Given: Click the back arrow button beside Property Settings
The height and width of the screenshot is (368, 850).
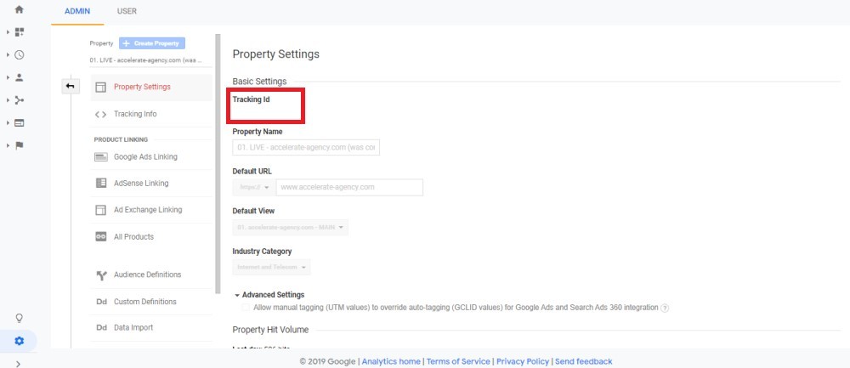Looking at the screenshot, I should click(x=71, y=86).
